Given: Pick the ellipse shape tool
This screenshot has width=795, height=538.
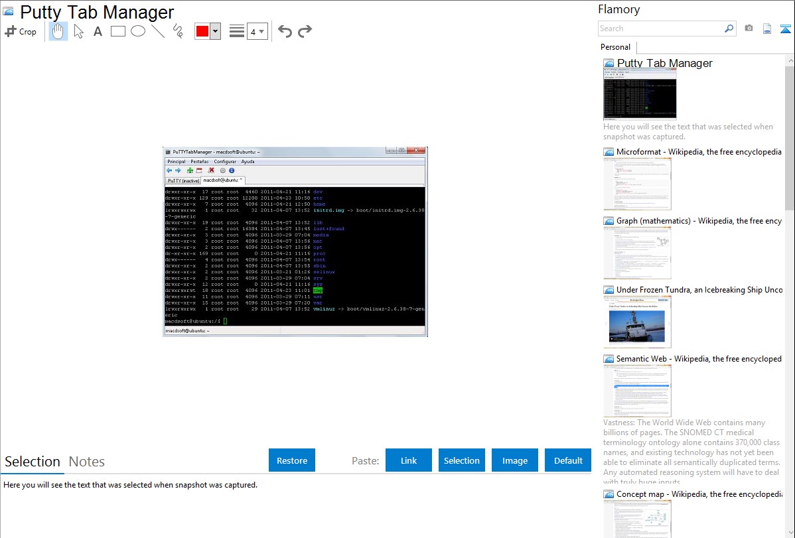Looking at the screenshot, I should point(138,31).
